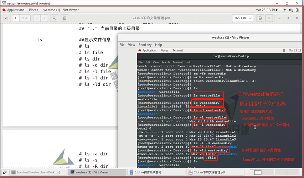
Task: Open the outer Places menu
Action: [34, 10]
